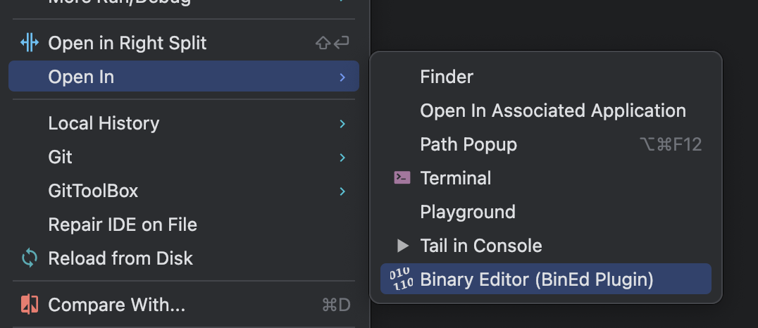758x328 pixels.
Task: Click the Open in Right Split icon
Action: click(30, 43)
